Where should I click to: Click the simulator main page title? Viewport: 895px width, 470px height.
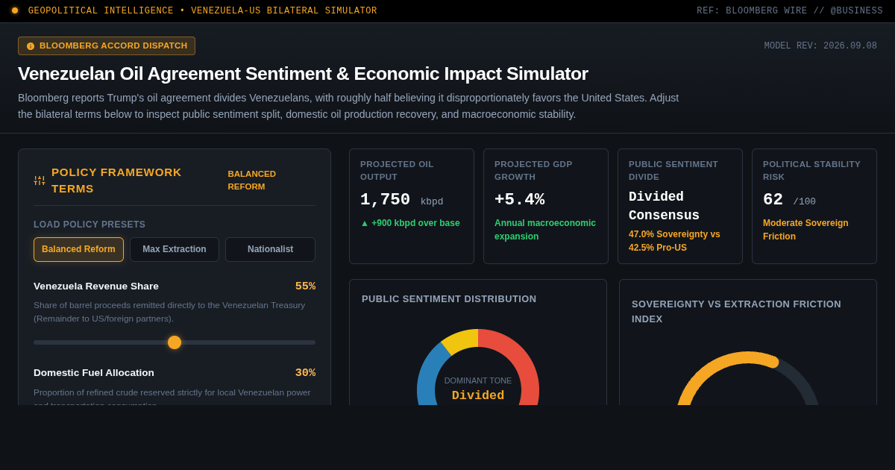(303, 74)
